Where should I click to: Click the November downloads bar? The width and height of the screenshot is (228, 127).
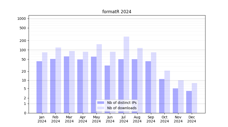tap(181, 97)
